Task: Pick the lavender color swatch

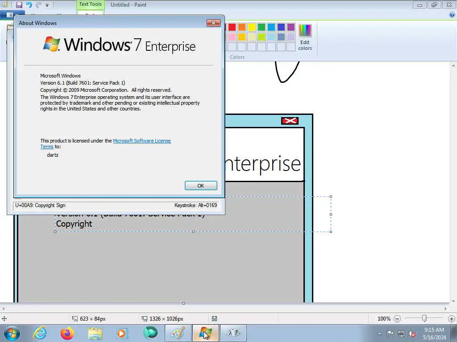Action: click(291, 37)
